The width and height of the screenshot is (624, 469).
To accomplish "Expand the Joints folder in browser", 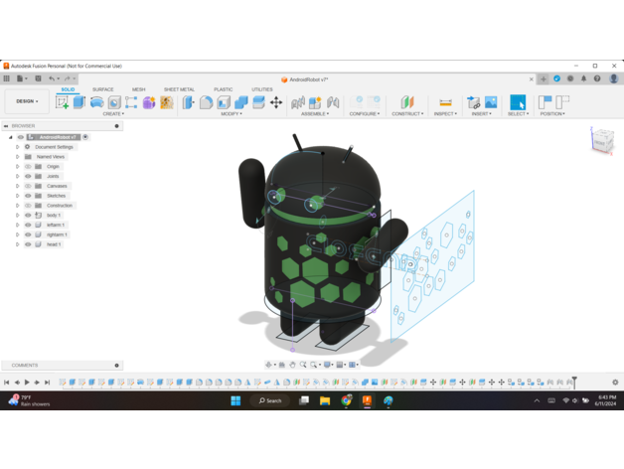I will point(17,176).
